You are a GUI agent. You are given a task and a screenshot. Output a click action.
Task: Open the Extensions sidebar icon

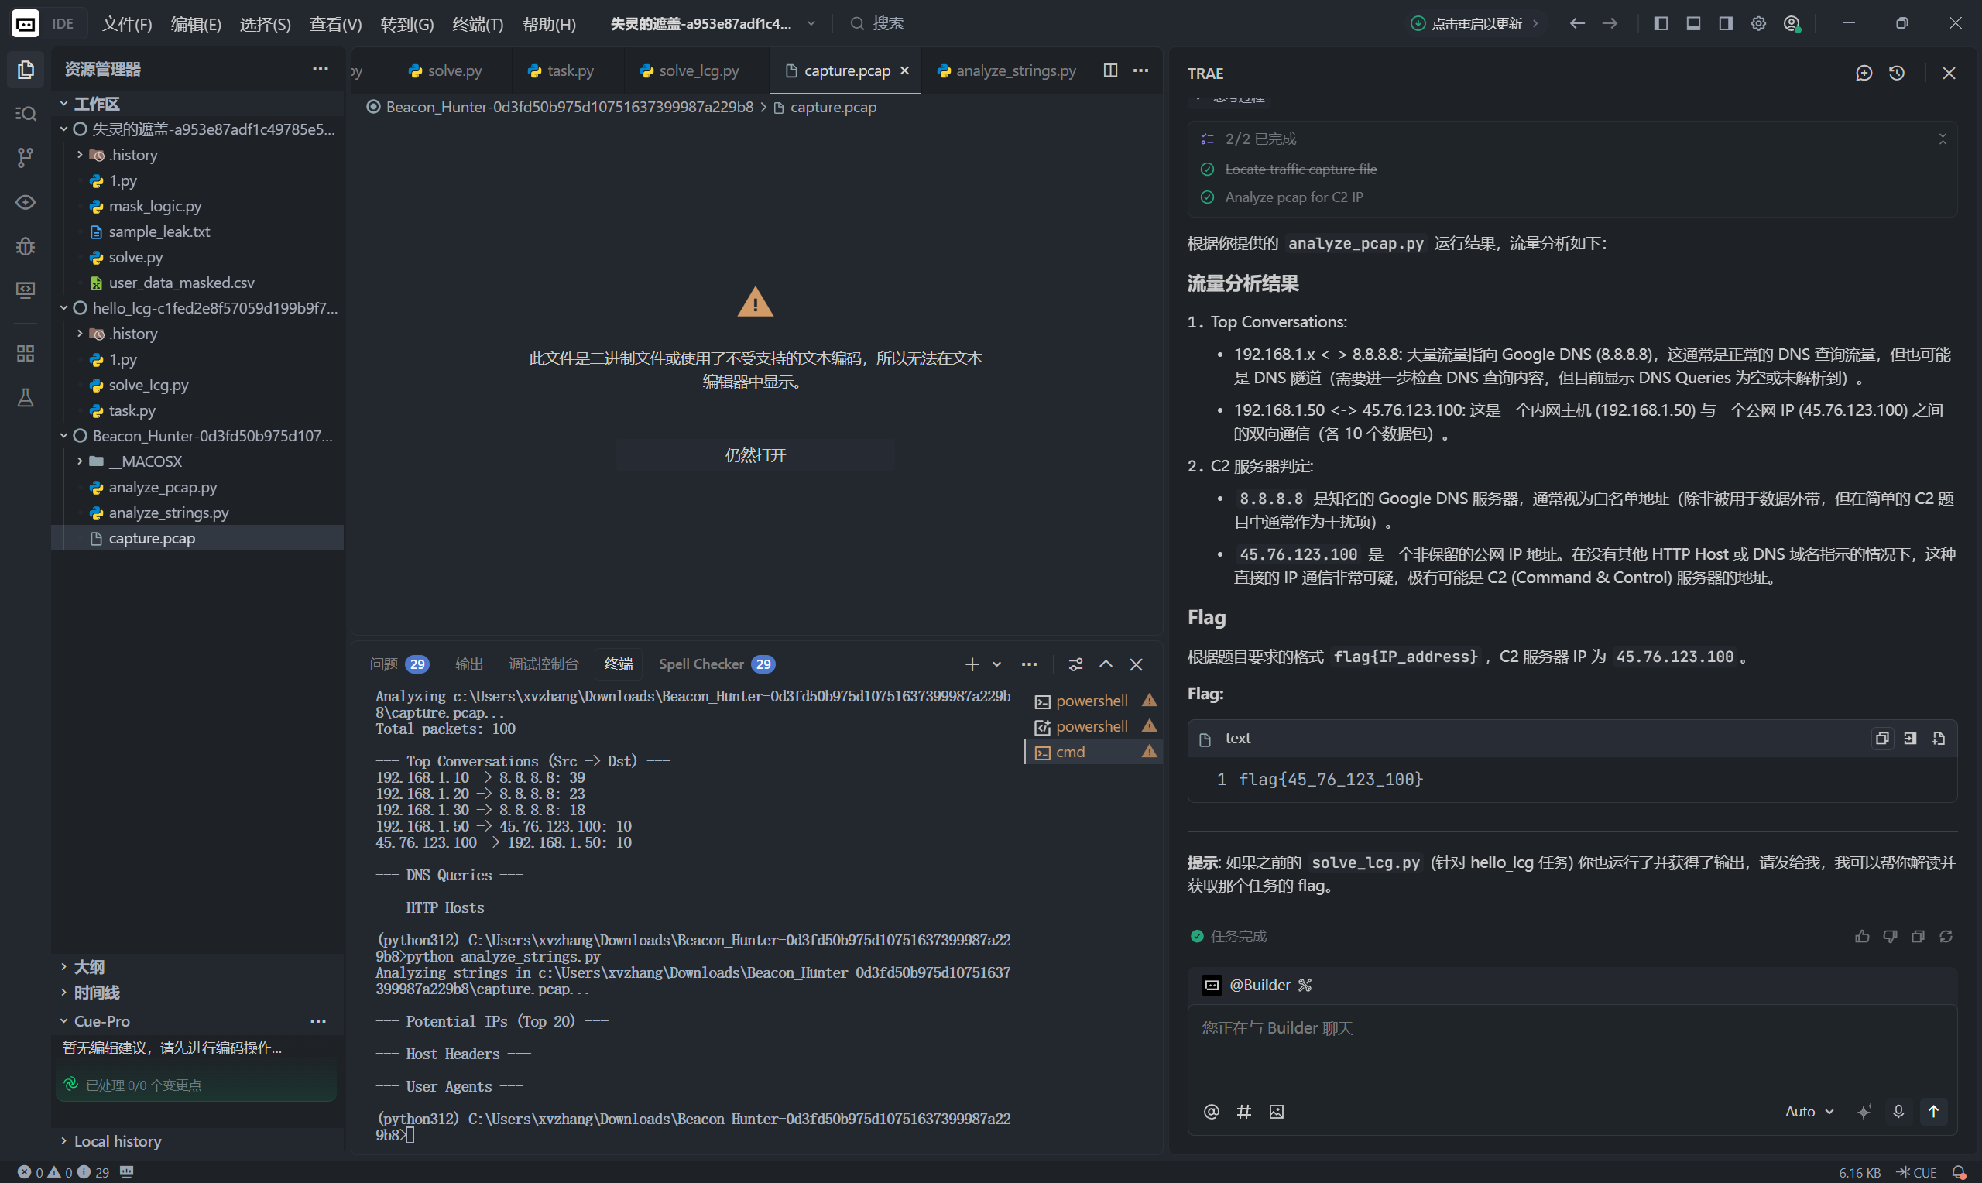pyautogui.click(x=26, y=353)
